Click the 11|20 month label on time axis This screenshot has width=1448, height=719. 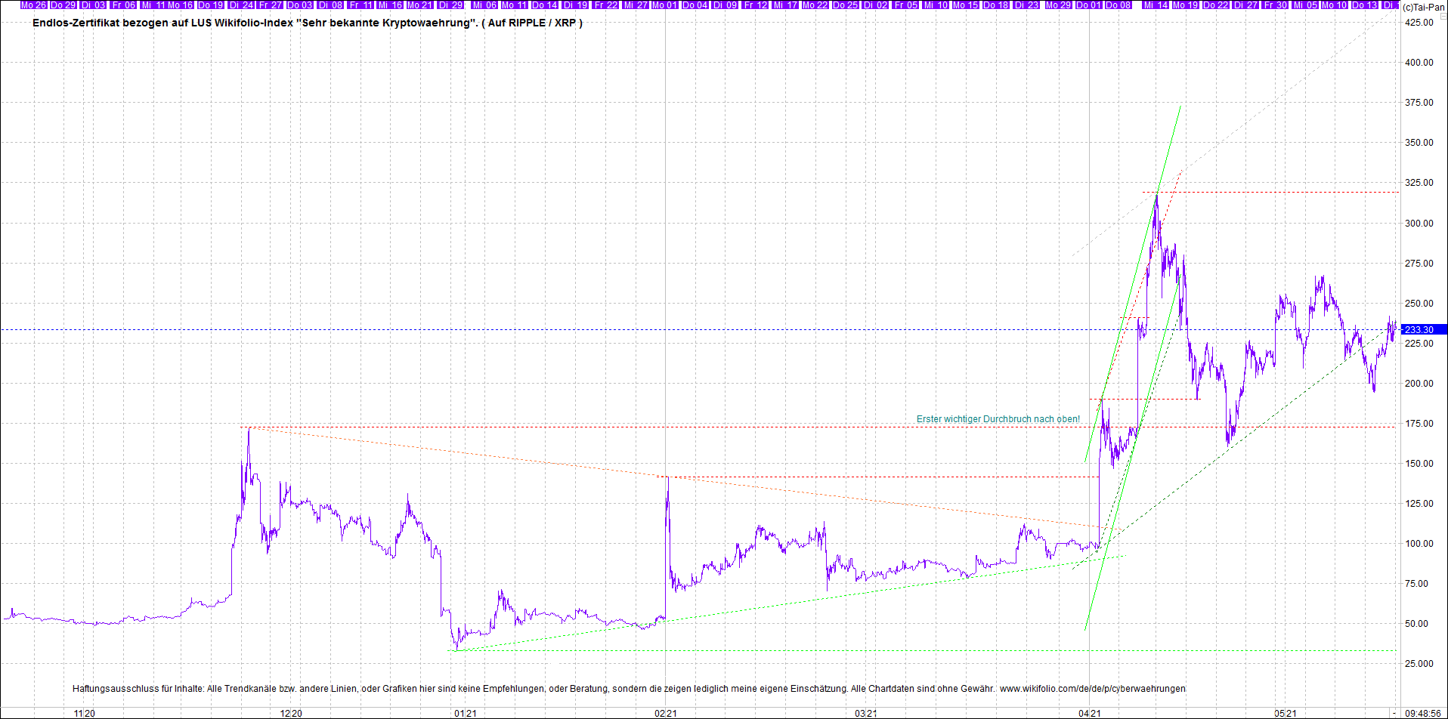tap(84, 713)
